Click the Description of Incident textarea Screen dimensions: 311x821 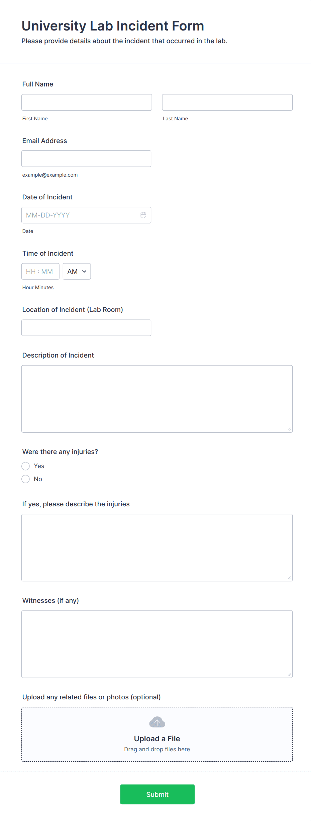(x=157, y=399)
